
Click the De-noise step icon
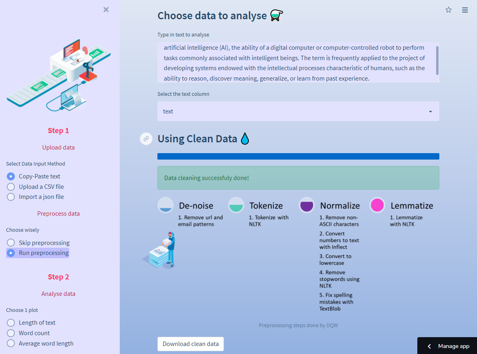click(x=165, y=205)
